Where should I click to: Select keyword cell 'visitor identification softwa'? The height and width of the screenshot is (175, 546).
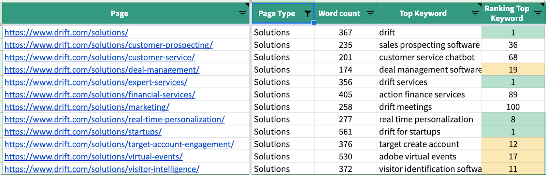(429, 169)
